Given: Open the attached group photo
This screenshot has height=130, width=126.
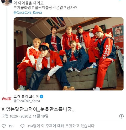Looking at the screenshot, I should click(x=69, y=54).
